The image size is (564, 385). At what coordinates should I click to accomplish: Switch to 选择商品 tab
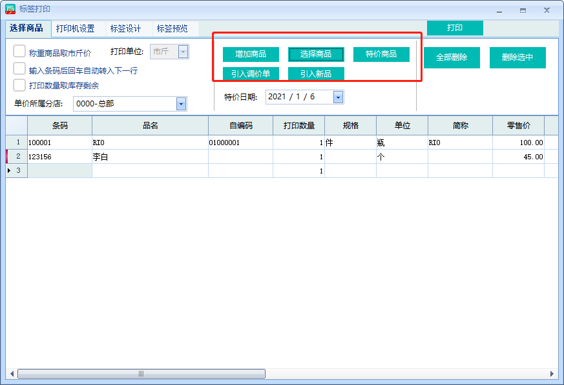click(26, 28)
